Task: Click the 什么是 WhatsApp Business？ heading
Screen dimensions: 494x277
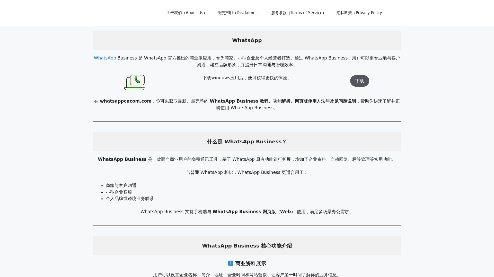Action: click(x=247, y=142)
